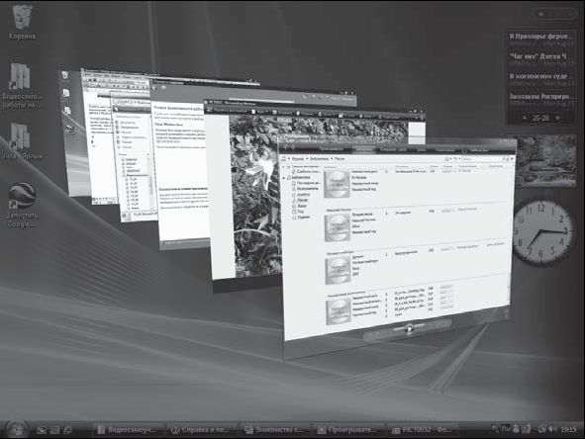Launch the Запустить Google... desktop icon

[23, 205]
